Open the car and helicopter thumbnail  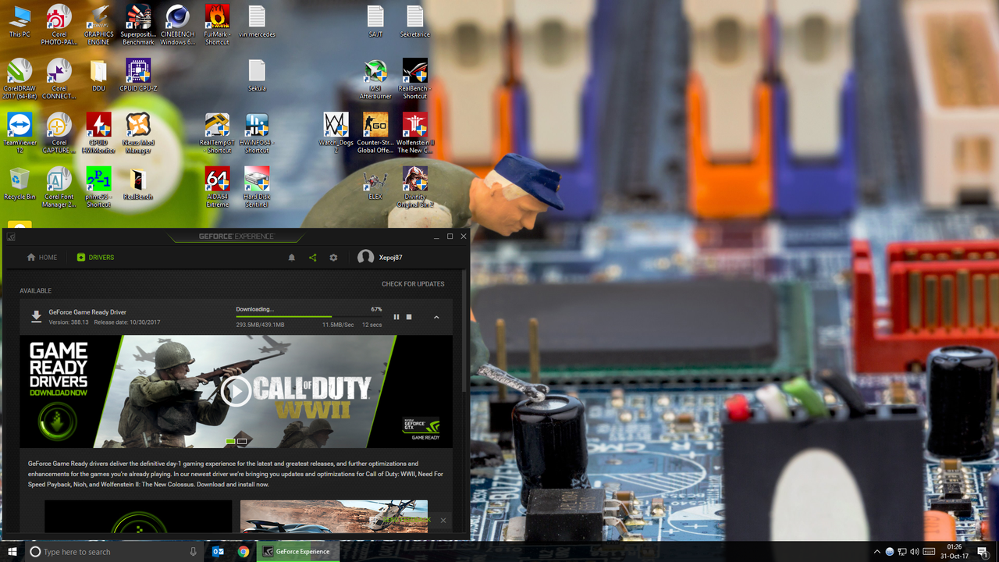334,517
